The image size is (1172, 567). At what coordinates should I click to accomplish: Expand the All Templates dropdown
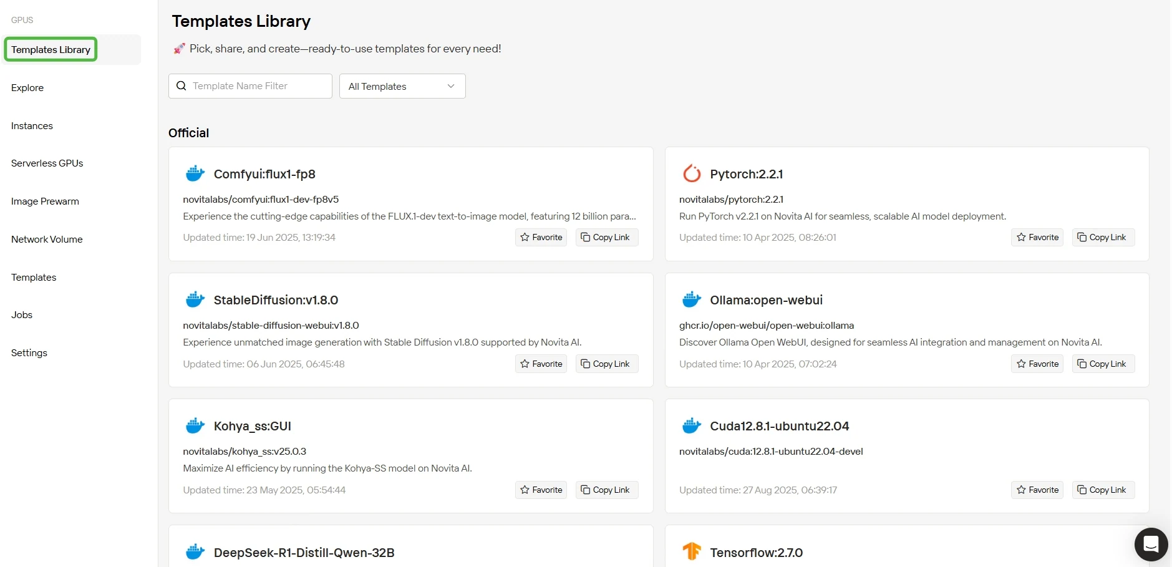[402, 86]
